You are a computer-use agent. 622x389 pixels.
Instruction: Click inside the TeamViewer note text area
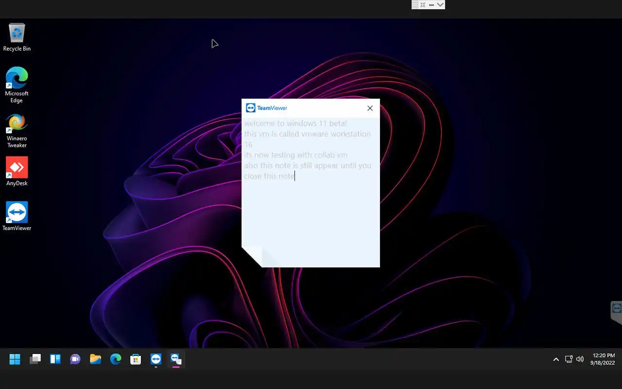(x=311, y=192)
